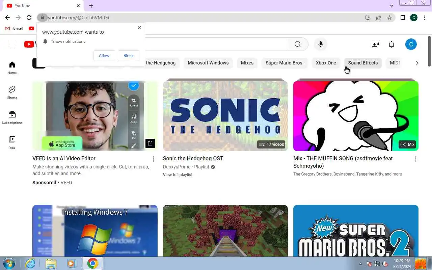The image size is (432, 270).
Task: Go to Home in the sidebar
Action: [x=12, y=68]
